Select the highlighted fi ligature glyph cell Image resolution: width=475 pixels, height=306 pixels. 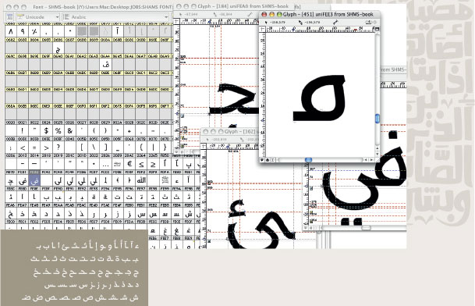click(34, 181)
